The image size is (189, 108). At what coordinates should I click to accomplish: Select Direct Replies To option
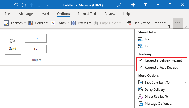(x=156, y=97)
